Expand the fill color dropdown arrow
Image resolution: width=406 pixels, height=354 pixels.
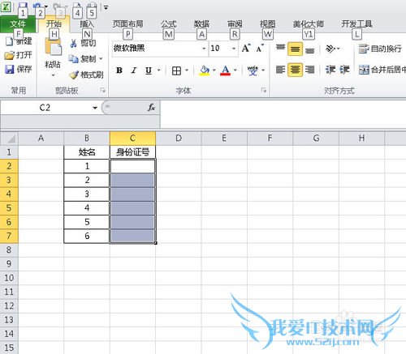tap(214, 70)
